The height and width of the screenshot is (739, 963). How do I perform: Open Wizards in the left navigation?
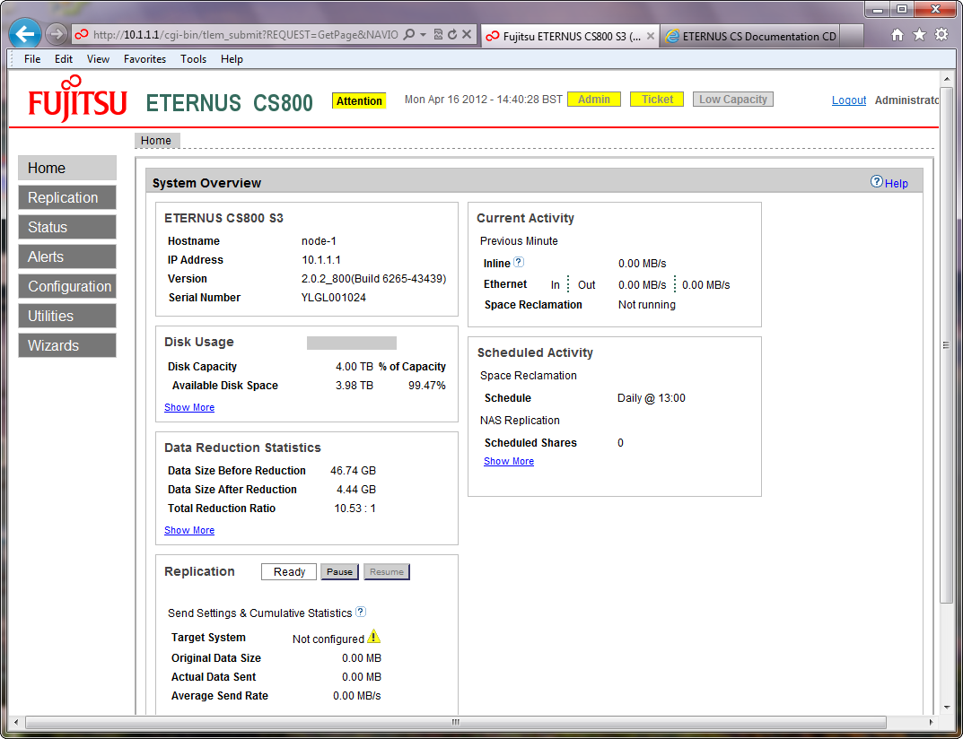pos(67,345)
